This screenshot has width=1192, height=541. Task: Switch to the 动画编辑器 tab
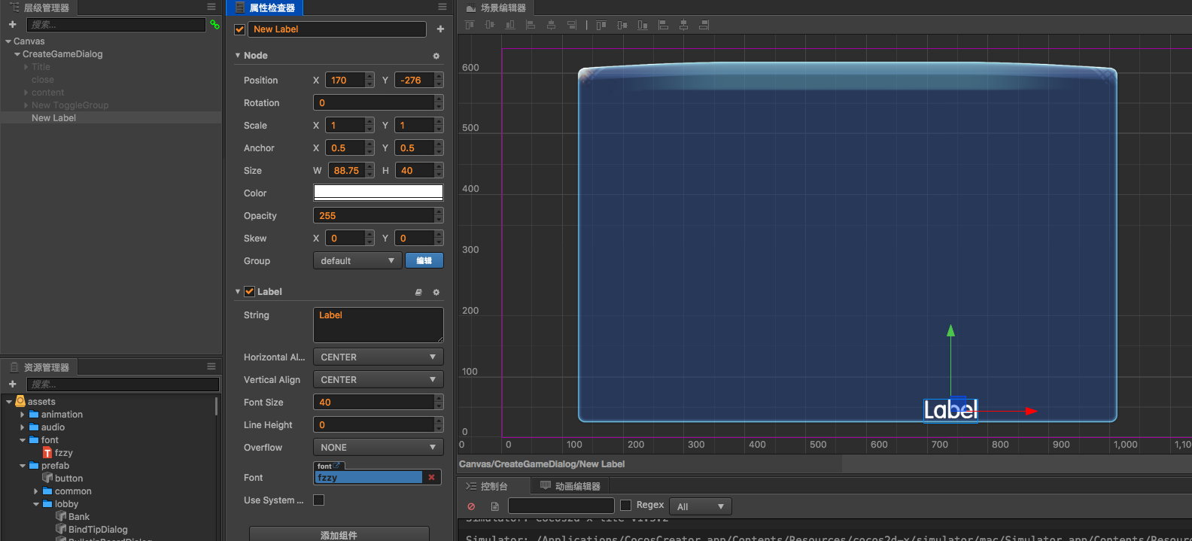pyautogui.click(x=570, y=486)
